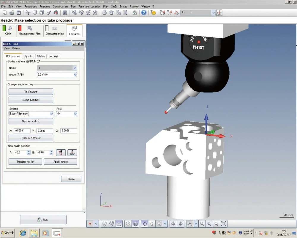The height and width of the screenshot is (238, 297).
Task: Open the System dropdown showing Base Alignment
Action: [x=51, y=114]
